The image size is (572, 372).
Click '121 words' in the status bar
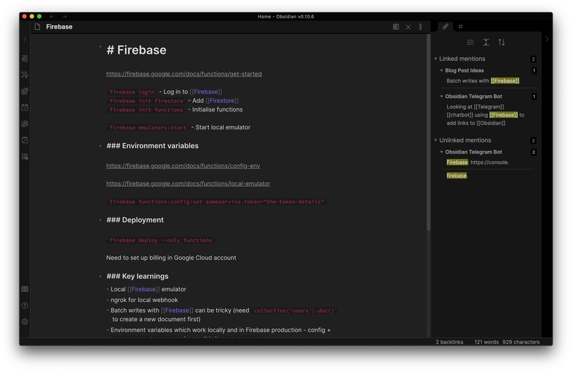pos(486,342)
